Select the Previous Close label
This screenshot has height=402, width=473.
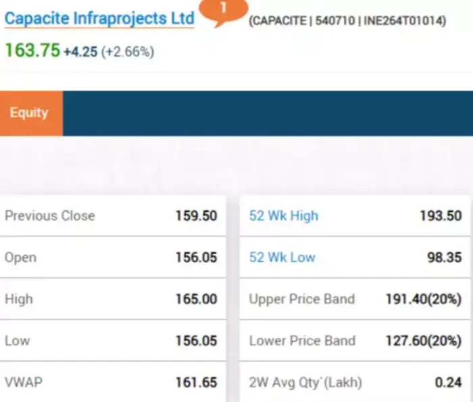(x=50, y=216)
